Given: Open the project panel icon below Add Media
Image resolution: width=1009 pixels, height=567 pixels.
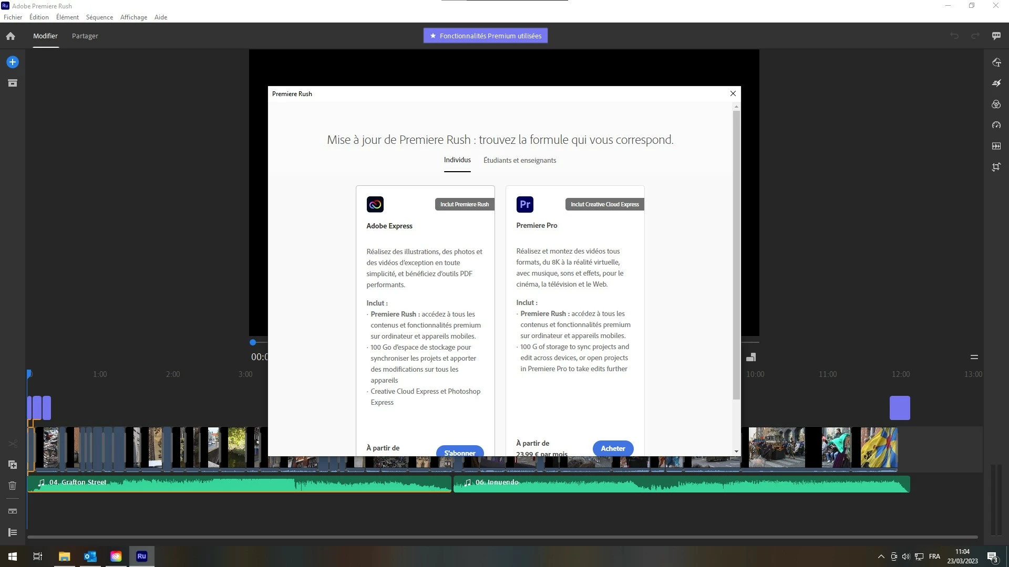Looking at the screenshot, I should coord(13,83).
